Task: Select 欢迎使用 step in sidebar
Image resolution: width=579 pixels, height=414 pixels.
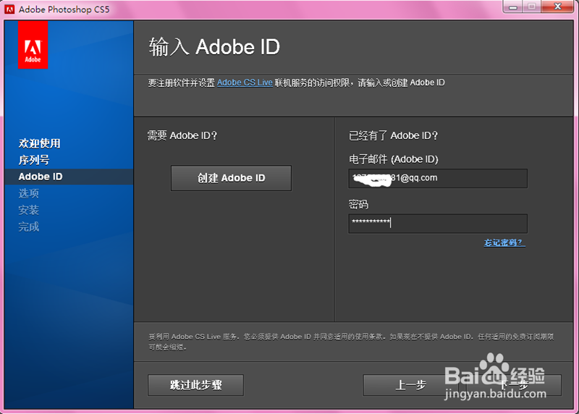Action: 40,143
